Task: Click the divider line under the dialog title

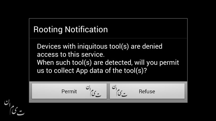Action: click(x=108, y=38)
